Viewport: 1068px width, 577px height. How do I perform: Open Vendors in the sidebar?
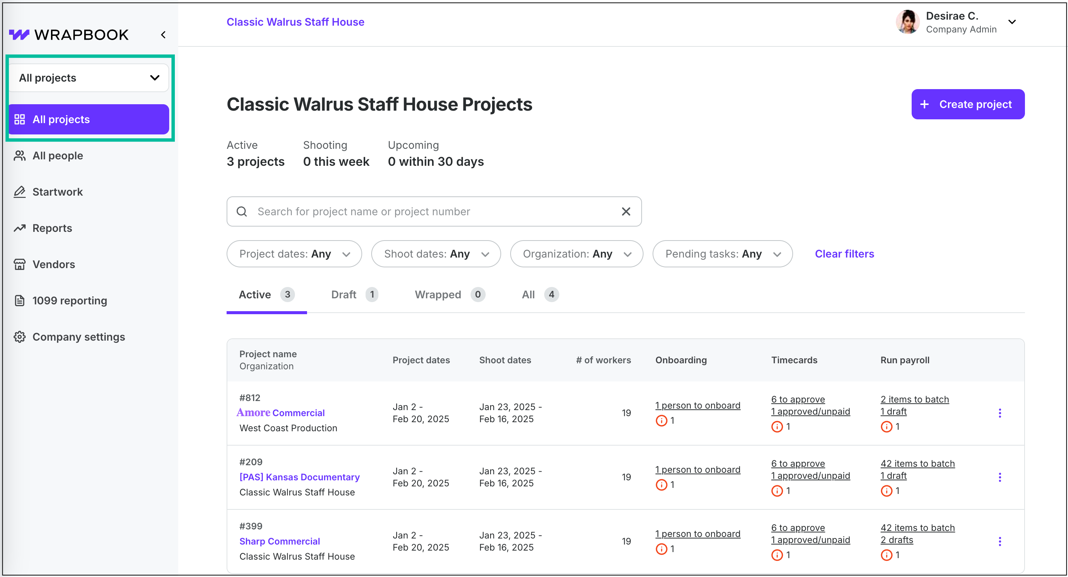coord(44,264)
